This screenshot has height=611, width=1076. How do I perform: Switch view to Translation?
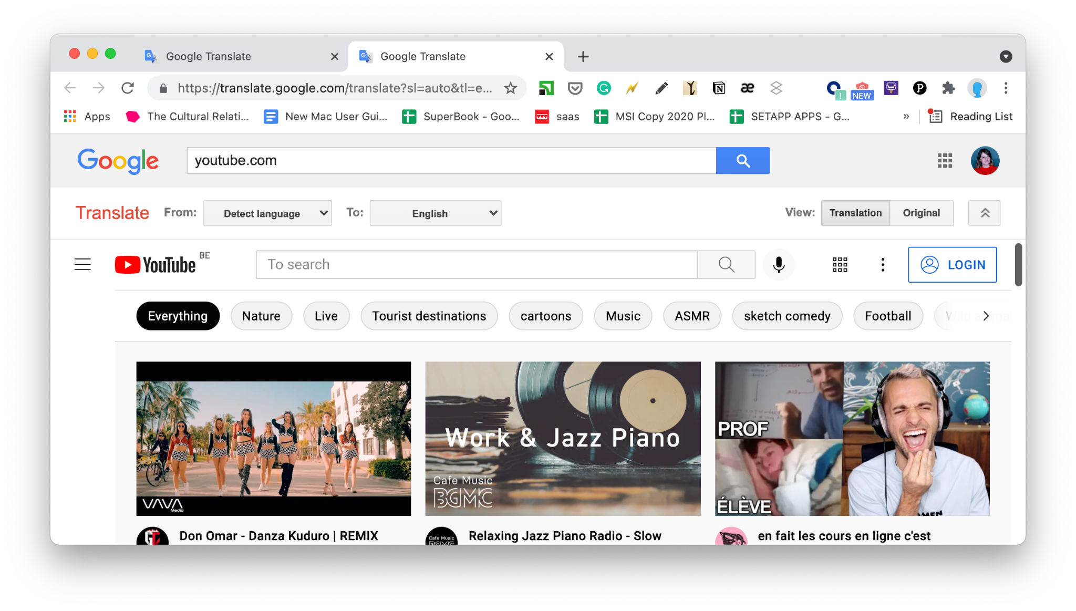(855, 213)
